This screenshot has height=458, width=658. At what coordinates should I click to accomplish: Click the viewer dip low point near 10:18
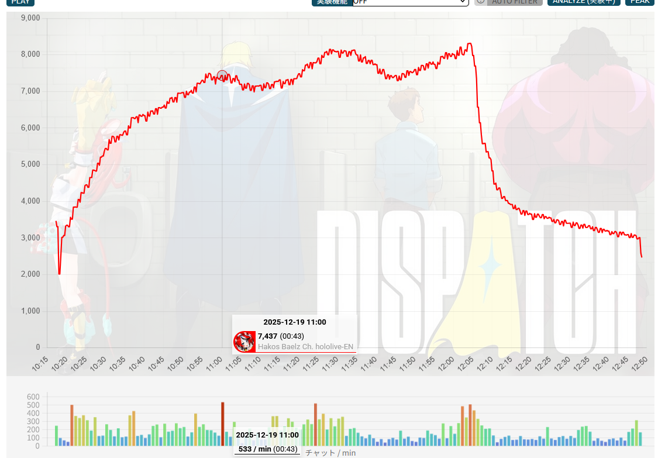pyautogui.click(x=60, y=274)
